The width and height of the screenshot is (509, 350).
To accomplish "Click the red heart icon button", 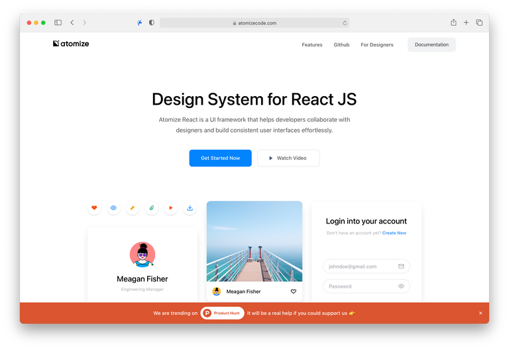I will [94, 207].
